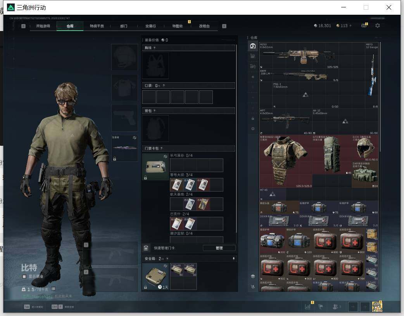Expand the 胸挂 help tooltip
This screenshot has height=316, width=404.
(154, 48)
